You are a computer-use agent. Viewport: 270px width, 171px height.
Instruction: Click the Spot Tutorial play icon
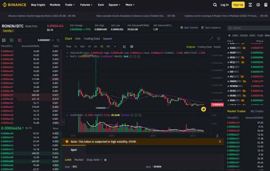[x=182, y=28]
